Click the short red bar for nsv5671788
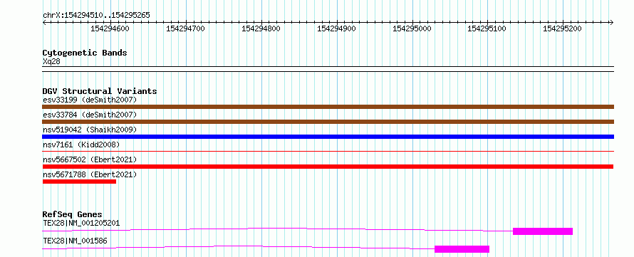The width and height of the screenshot is (634, 257). pos(79,182)
